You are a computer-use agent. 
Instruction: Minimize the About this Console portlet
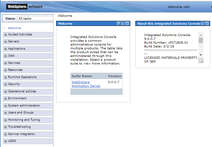(x=203, y=24)
